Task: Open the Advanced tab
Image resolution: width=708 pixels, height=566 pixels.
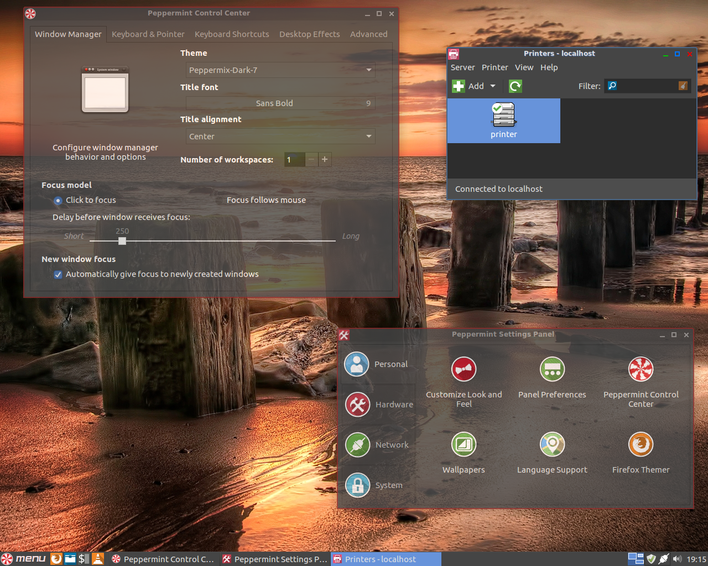Action: coord(368,34)
